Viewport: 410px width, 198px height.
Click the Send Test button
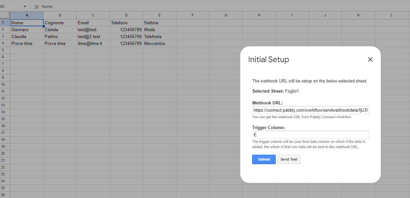click(289, 159)
